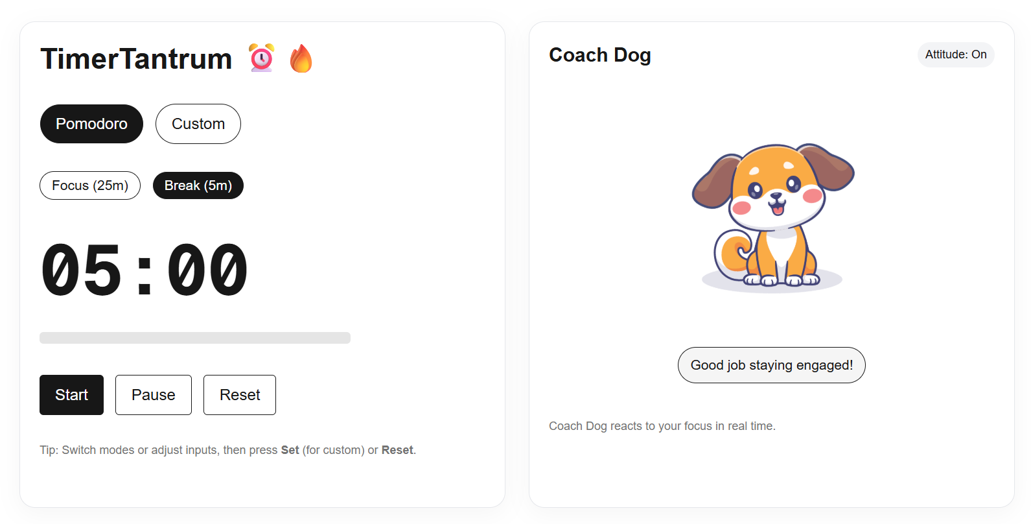Reset the timer
Image resolution: width=1031 pixels, height=524 pixels.
(x=240, y=395)
